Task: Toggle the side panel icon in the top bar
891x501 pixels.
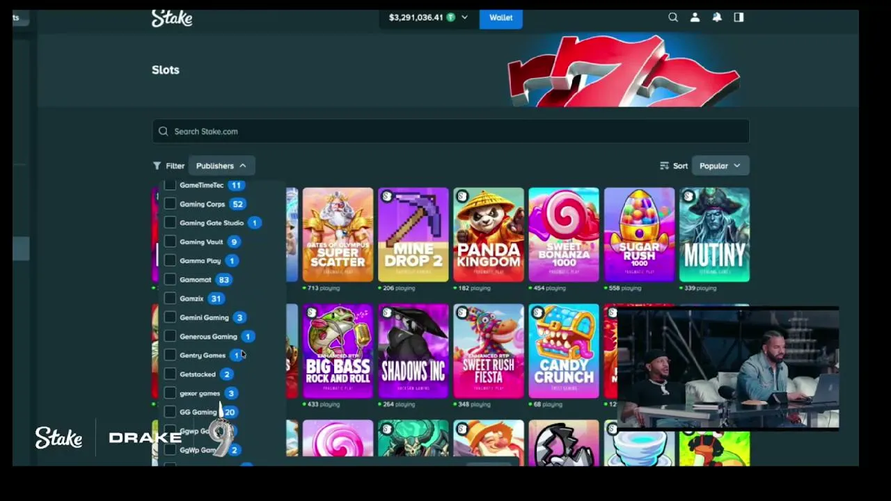Action: pyautogui.click(x=739, y=17)
